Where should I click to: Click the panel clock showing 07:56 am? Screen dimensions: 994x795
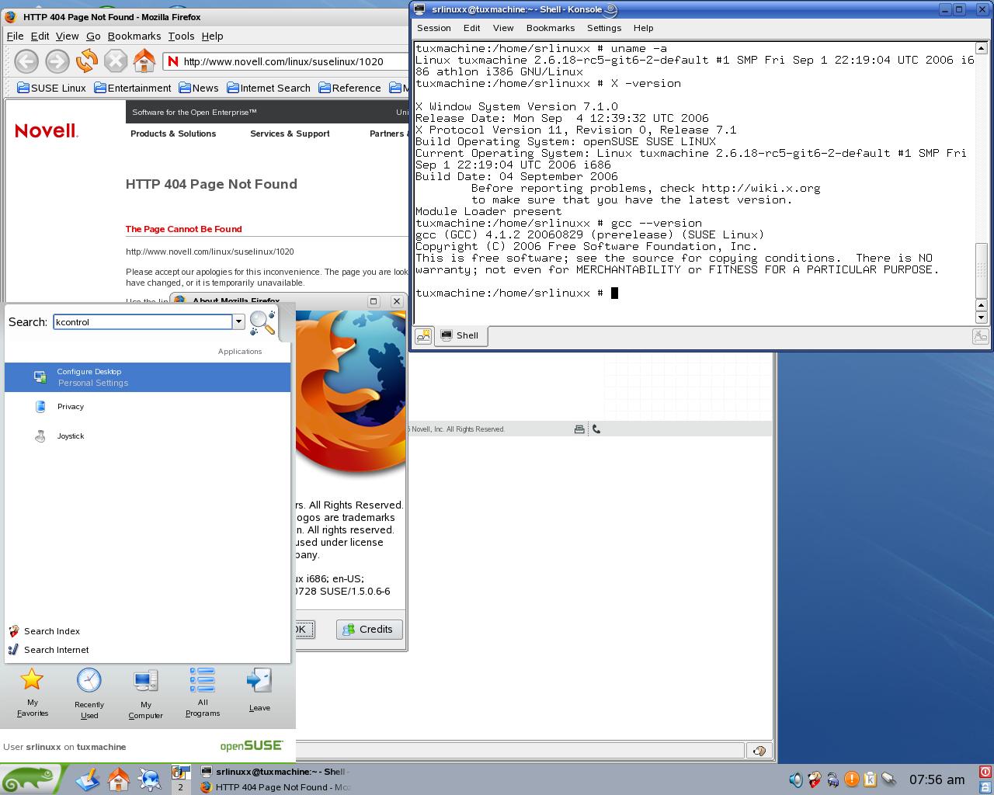click(x=937, y=779)
